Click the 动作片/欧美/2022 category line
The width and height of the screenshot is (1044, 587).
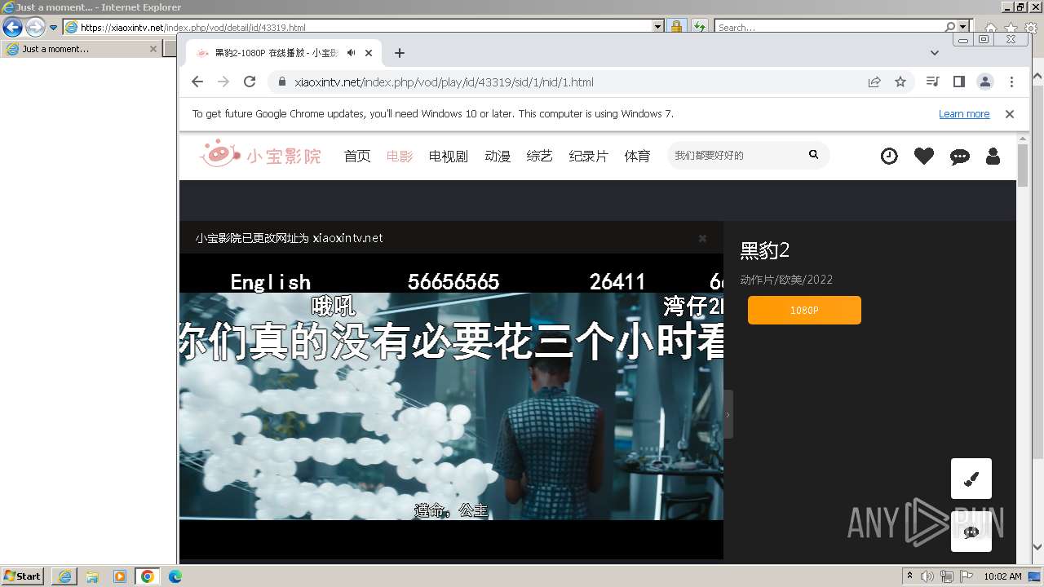tap(786, 280)
